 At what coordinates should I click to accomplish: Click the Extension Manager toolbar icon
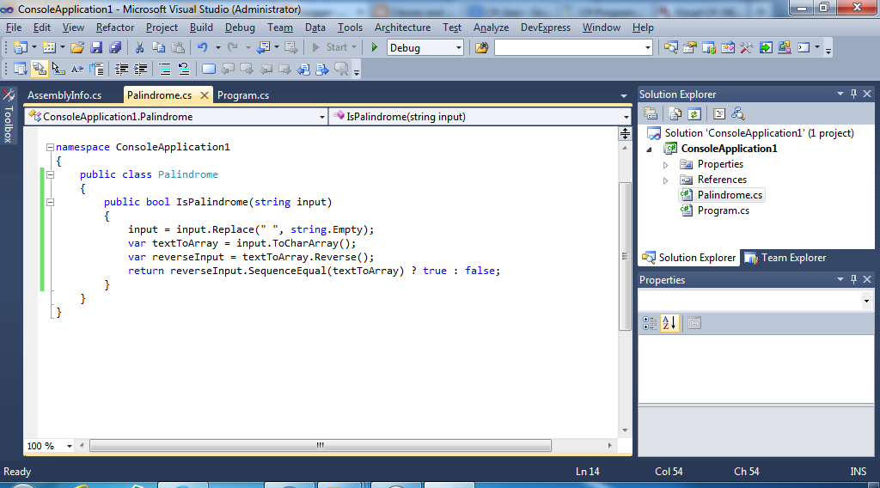(785, 47)
